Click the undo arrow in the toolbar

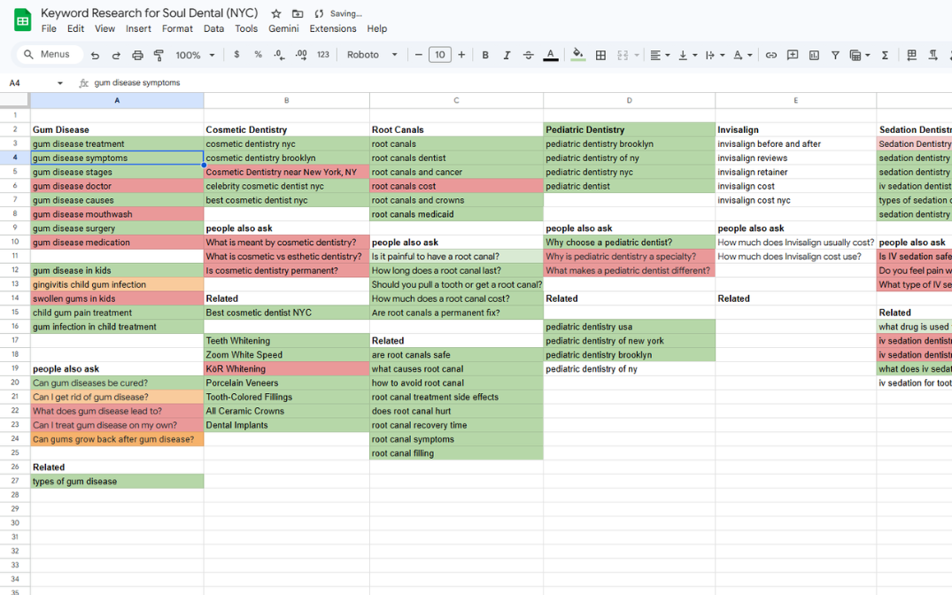95,55
